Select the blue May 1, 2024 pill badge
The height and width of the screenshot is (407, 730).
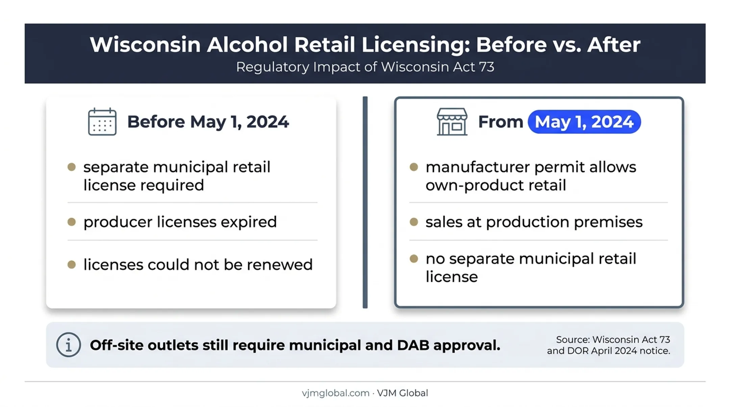click(584, 122)
